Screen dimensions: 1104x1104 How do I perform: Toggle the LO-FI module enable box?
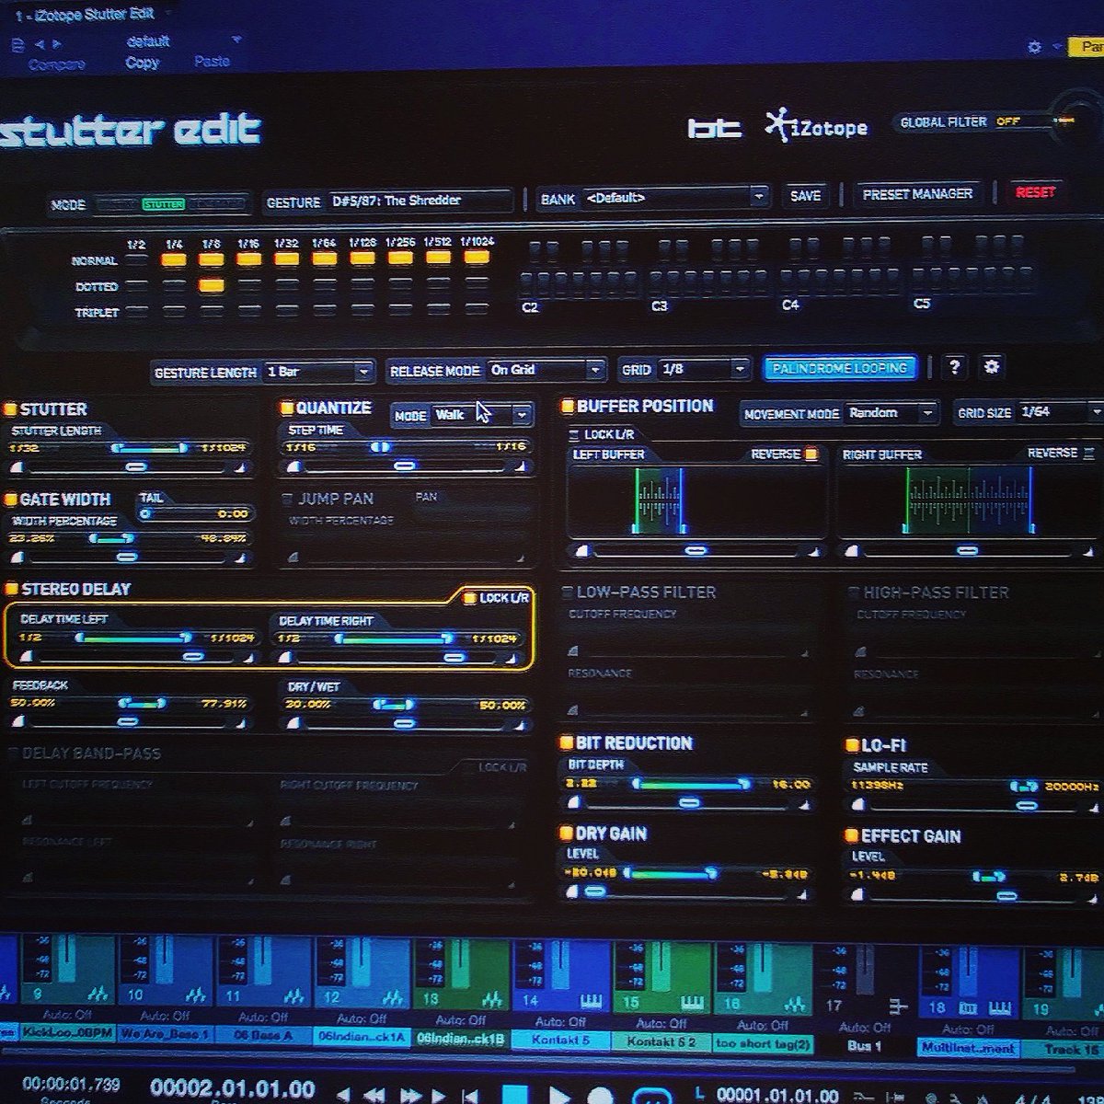coord(852,745)
